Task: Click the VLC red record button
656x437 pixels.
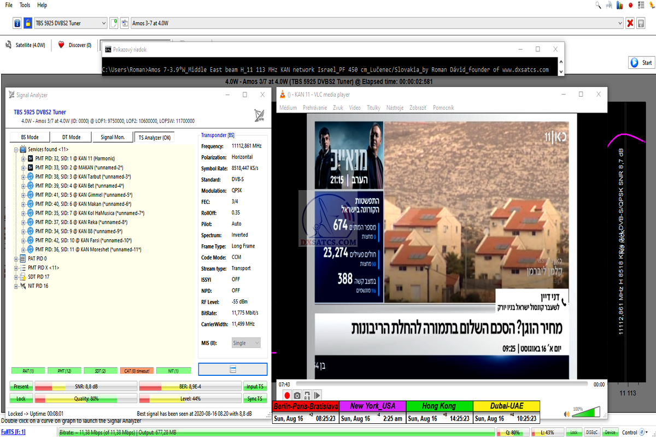Action: pos(286,395)
